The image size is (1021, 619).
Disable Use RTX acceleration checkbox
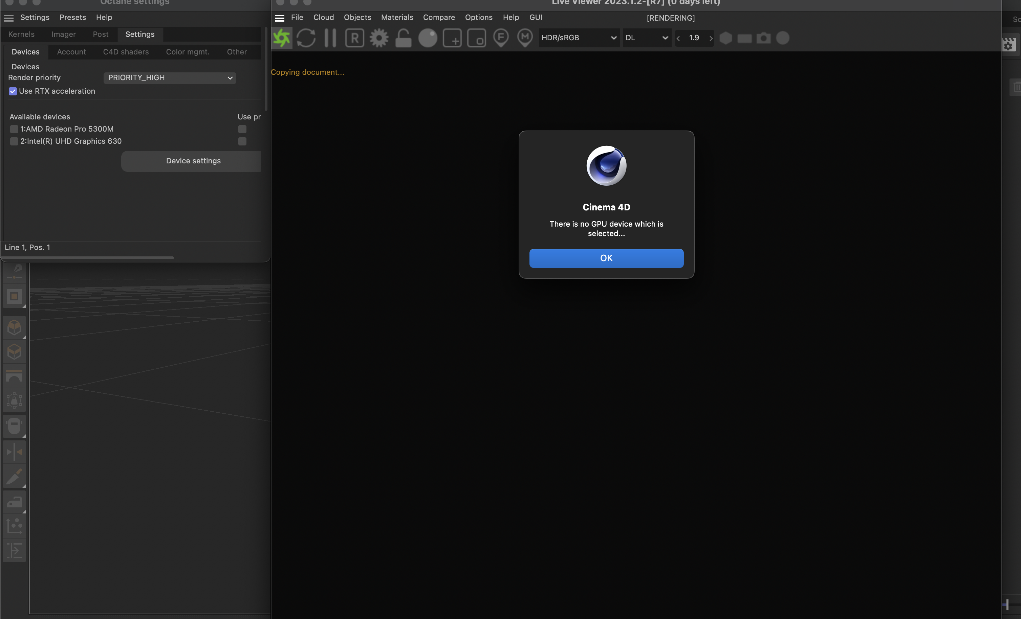coord(13,92)
